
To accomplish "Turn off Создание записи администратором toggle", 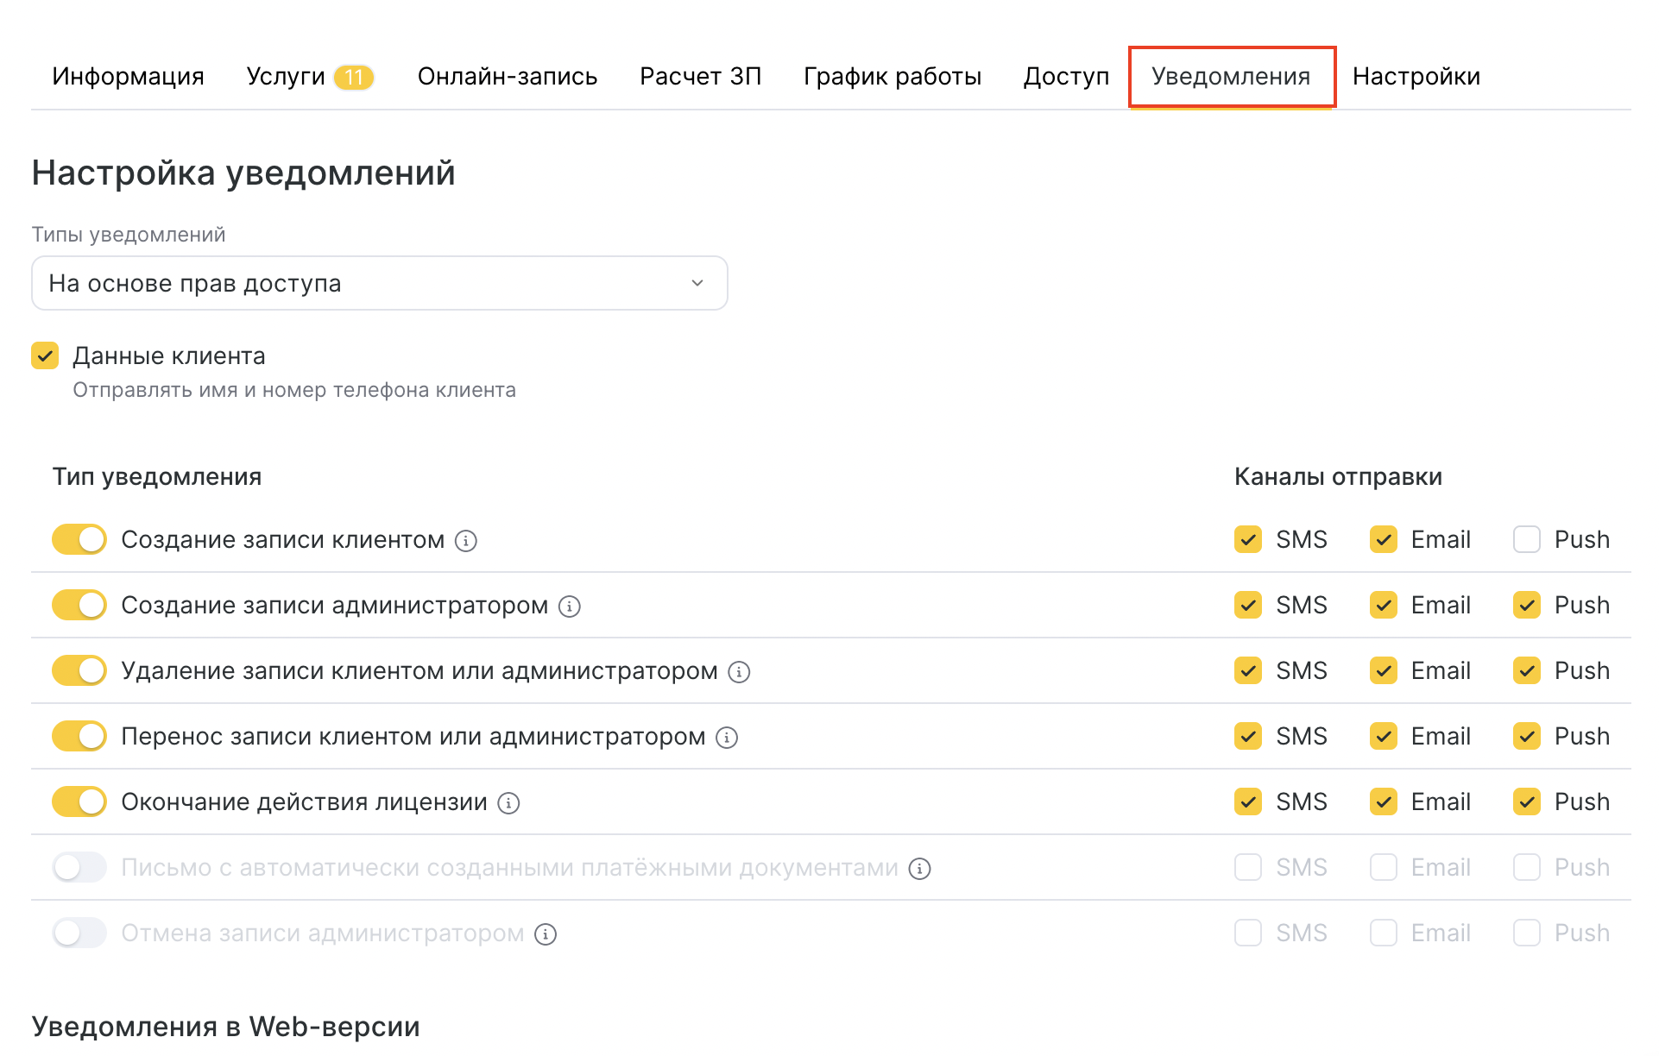I will [x=79, y=606].
